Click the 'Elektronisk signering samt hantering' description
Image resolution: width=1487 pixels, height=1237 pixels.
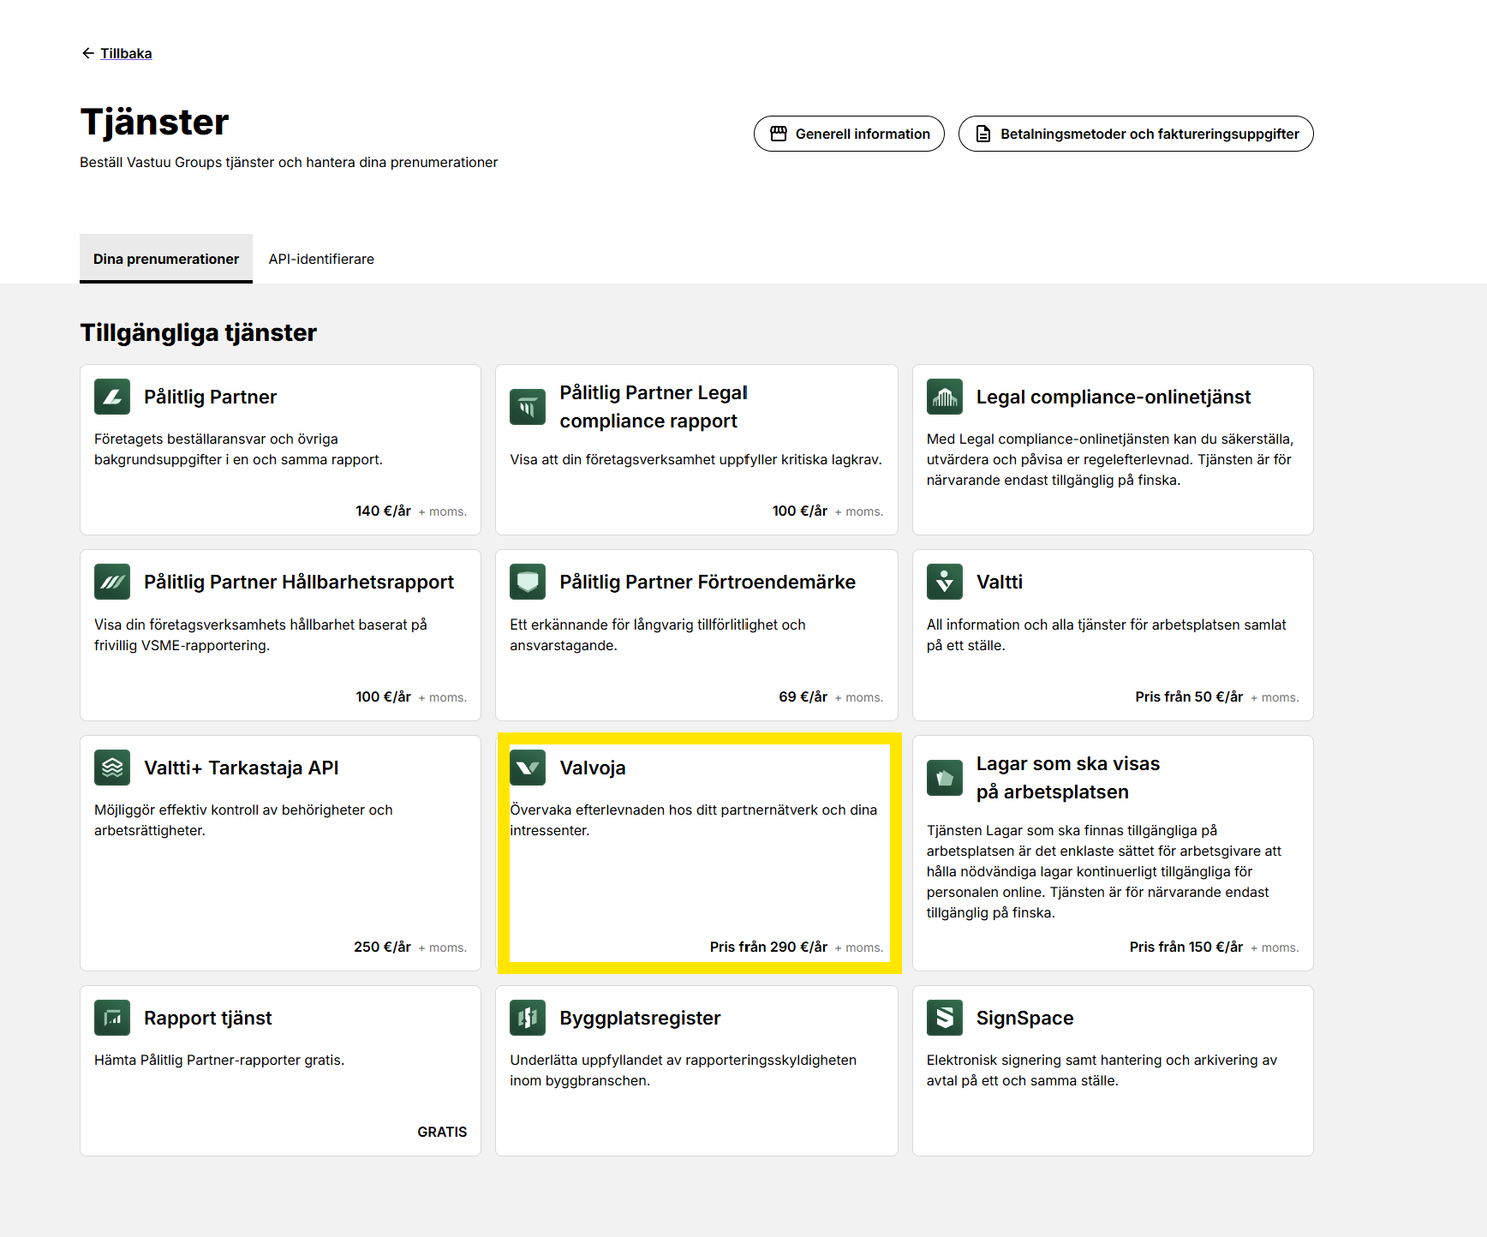1102,1070
